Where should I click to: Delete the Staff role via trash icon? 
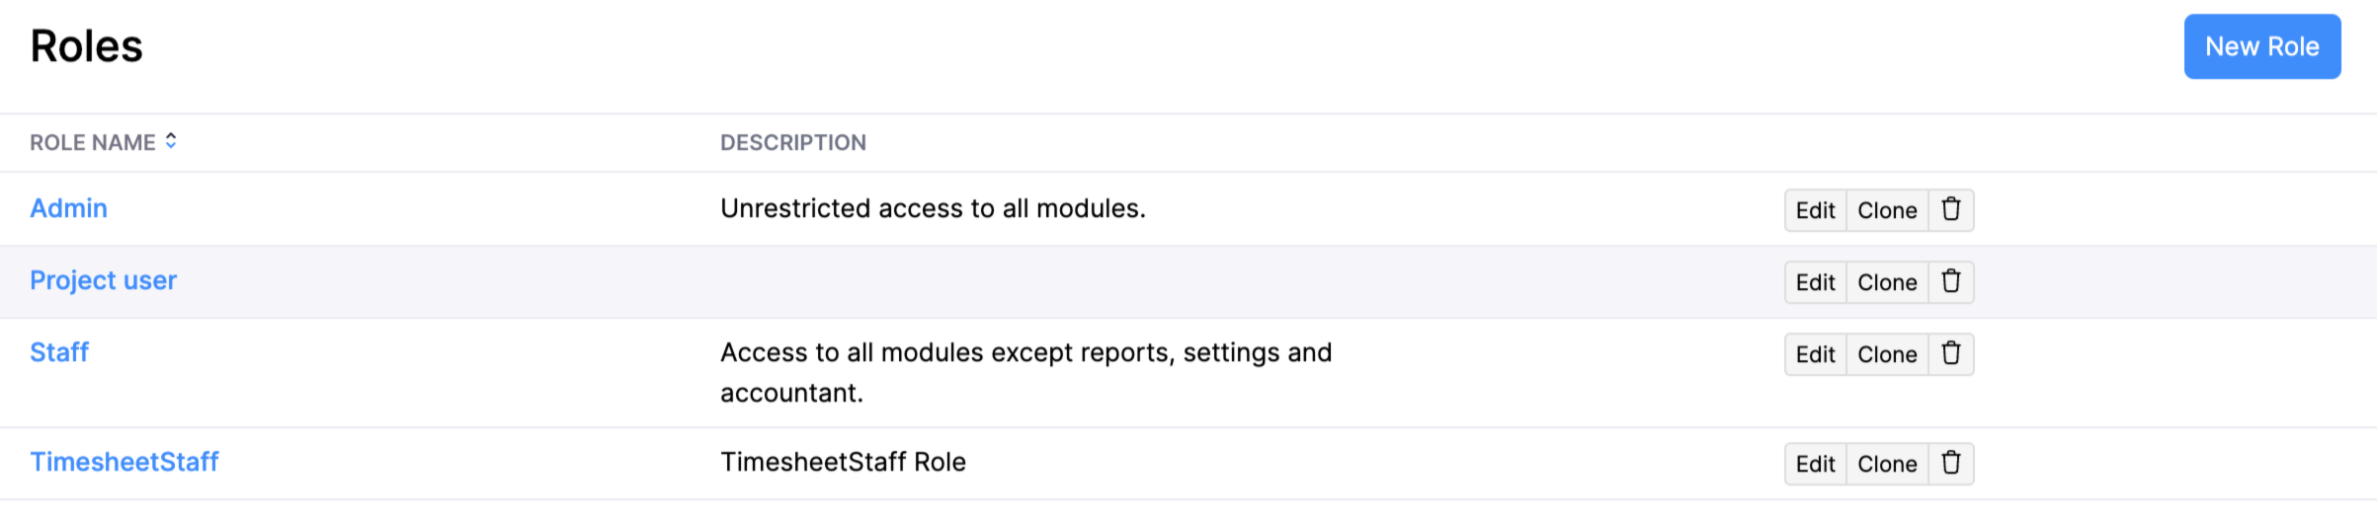click(1950, 354)
